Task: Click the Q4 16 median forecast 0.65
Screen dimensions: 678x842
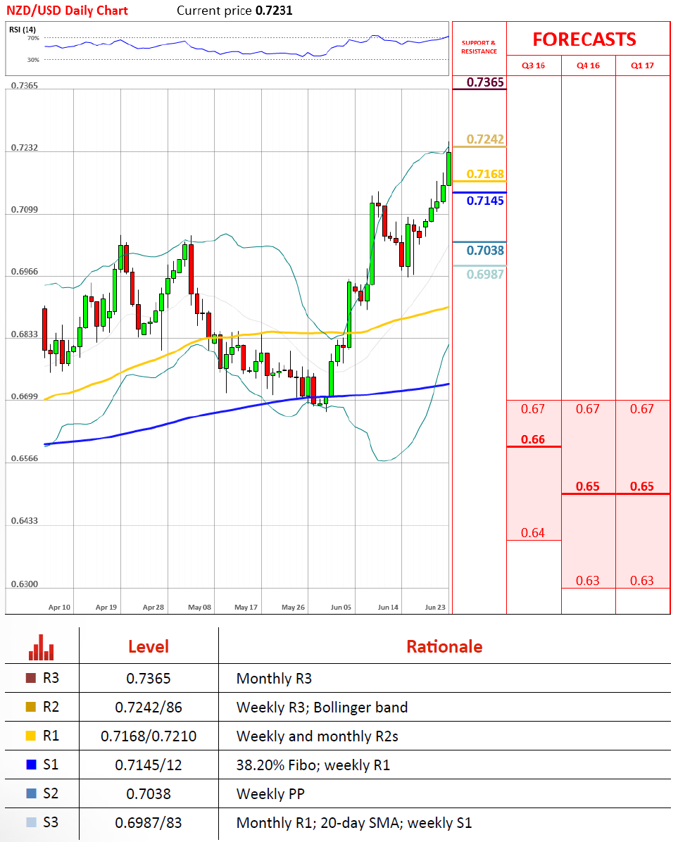Action: pos(588,486)
